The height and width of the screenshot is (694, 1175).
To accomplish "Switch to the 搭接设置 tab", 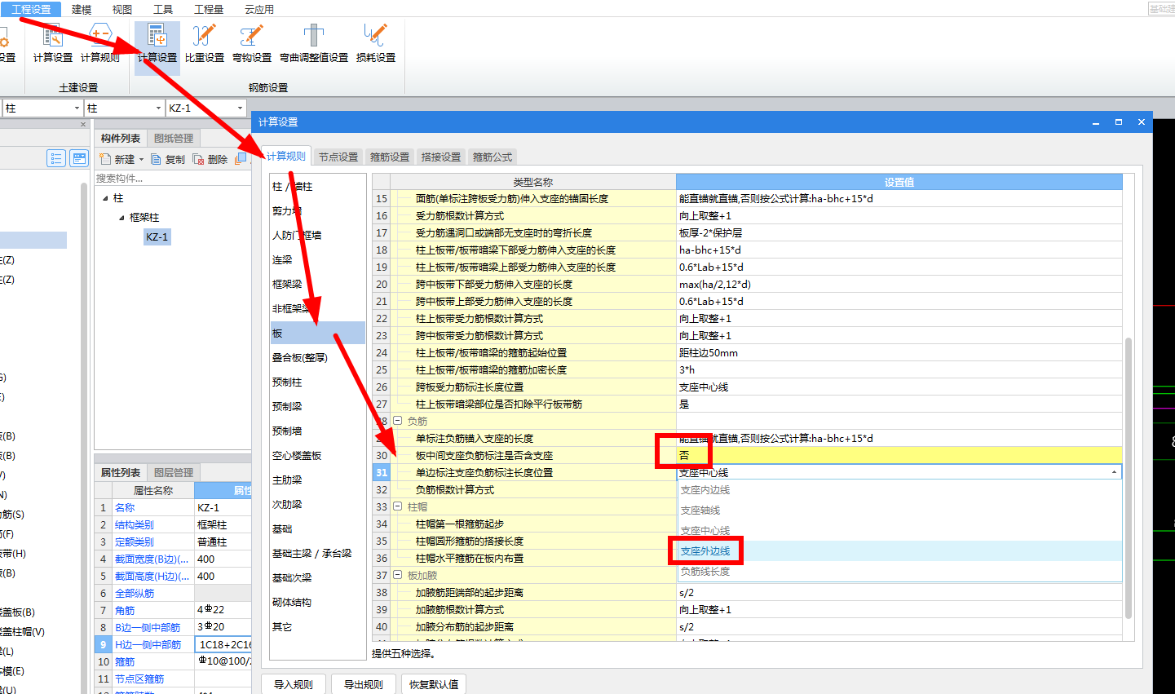I will coord(441,157).
